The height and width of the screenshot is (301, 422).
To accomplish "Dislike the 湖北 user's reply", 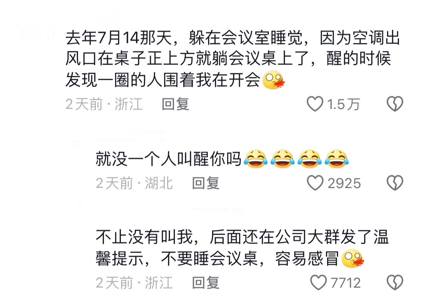I will 395,183.
